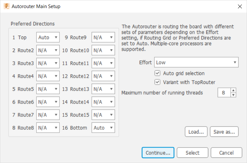Viewport: 247px width, 163px height.
Task: Click the Cancel button
Action: (226, 153)
